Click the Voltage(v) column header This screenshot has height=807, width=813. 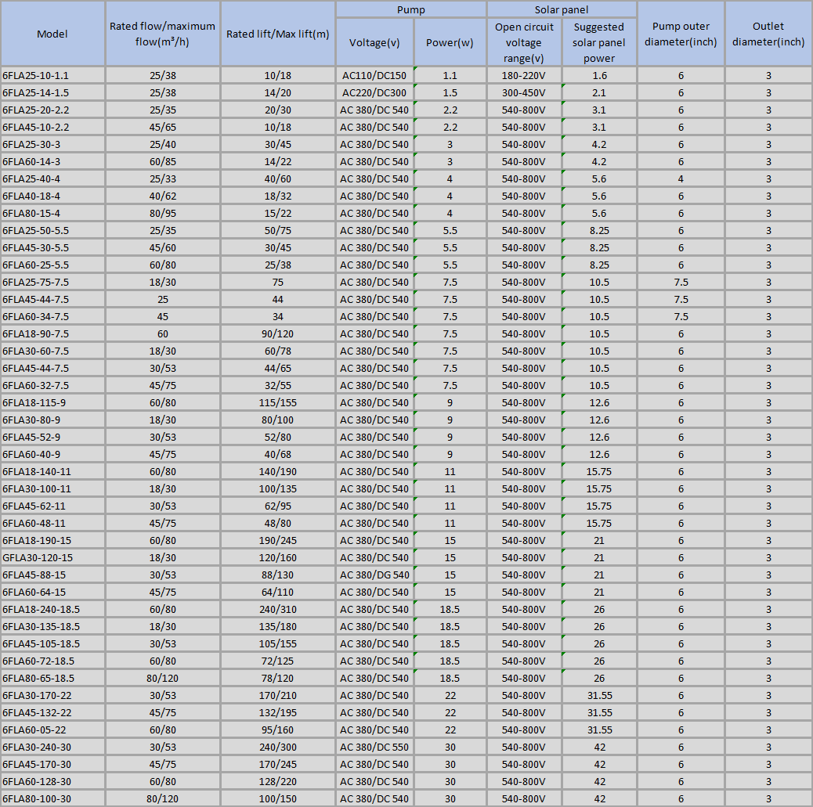374,42
